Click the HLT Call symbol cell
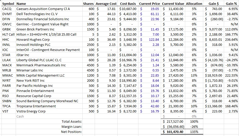 8,35
